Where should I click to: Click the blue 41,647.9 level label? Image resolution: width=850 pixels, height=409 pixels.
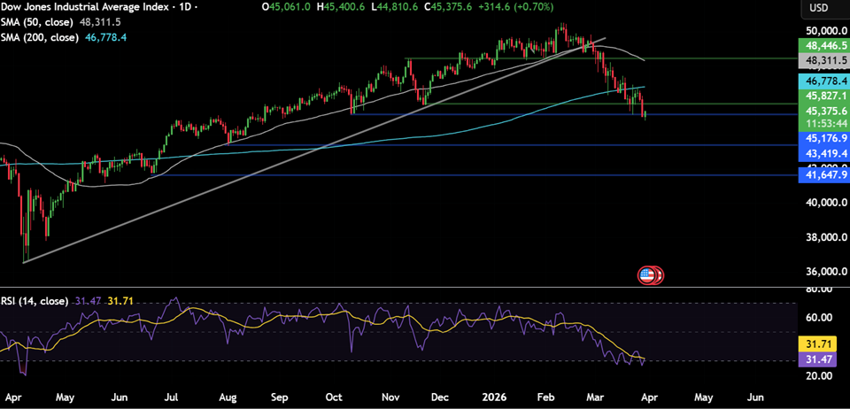click(823, 176)
